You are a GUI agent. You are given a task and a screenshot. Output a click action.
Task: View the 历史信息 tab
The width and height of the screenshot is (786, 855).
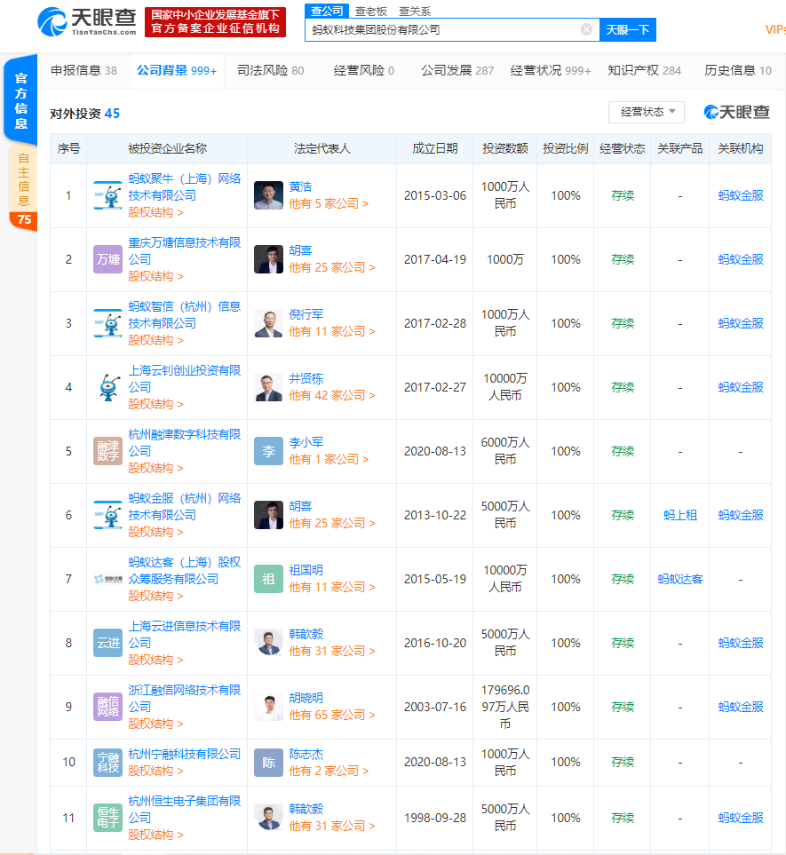point(737,70)
